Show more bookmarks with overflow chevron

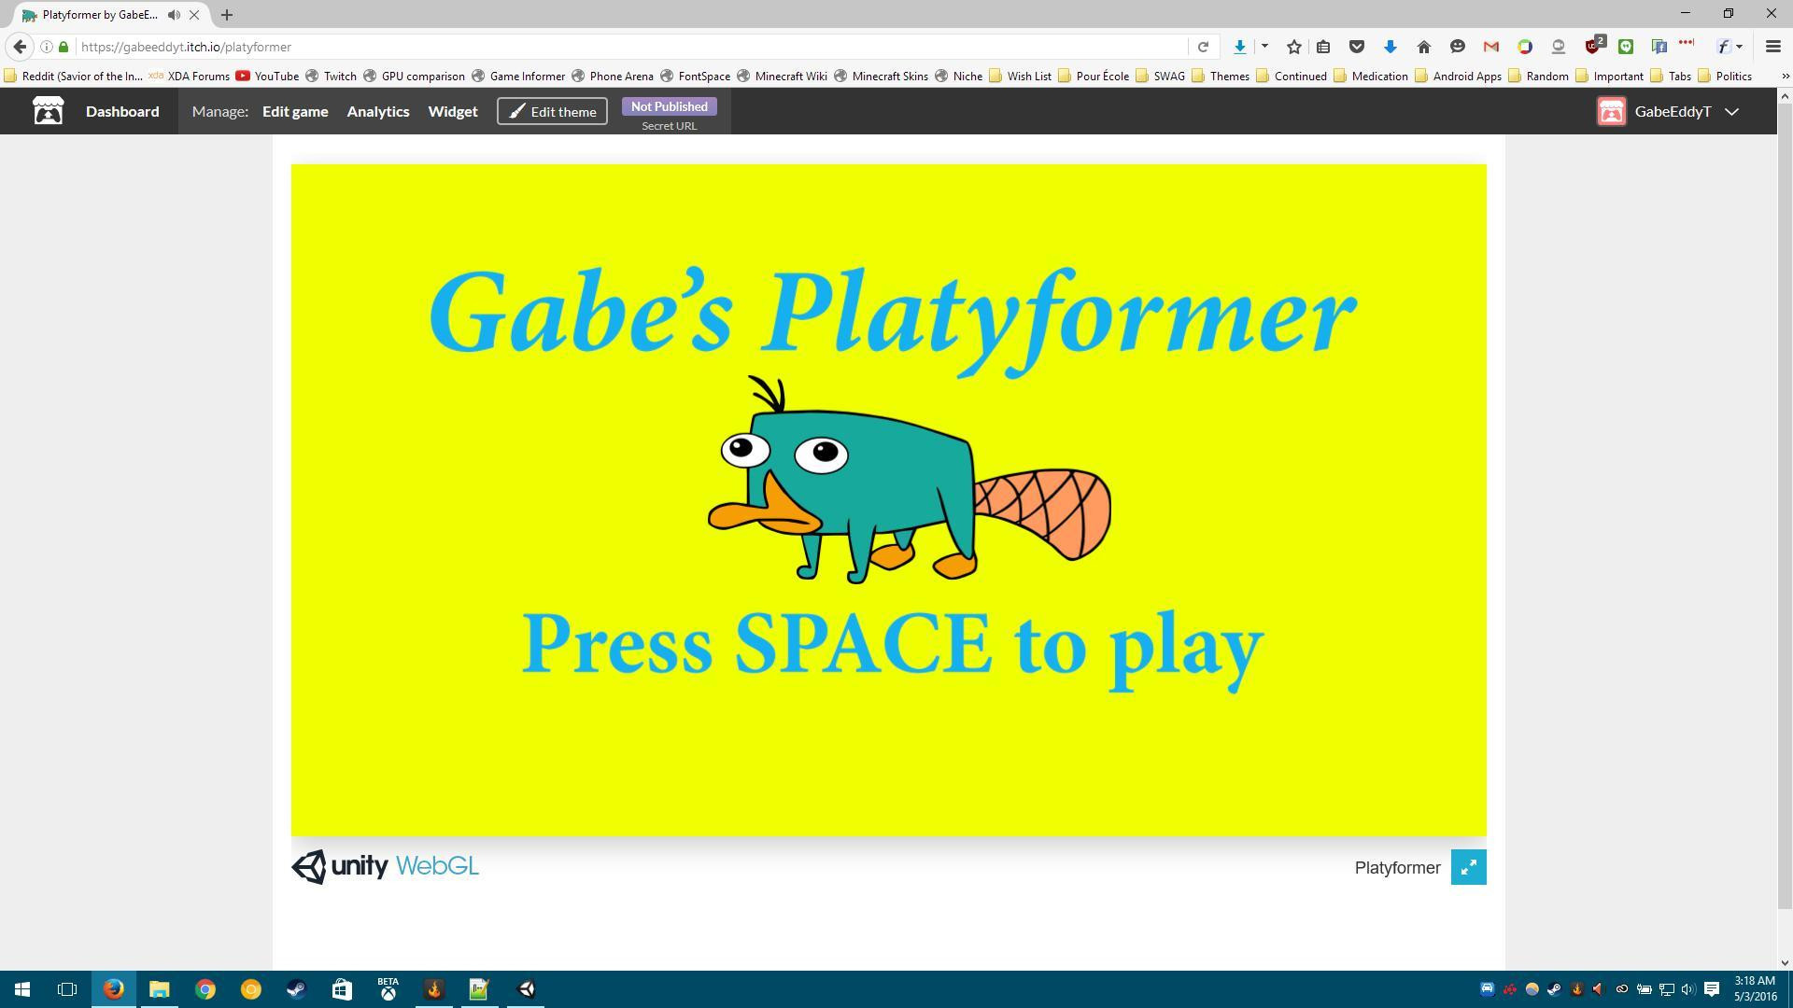click(x=1785, y=77)
